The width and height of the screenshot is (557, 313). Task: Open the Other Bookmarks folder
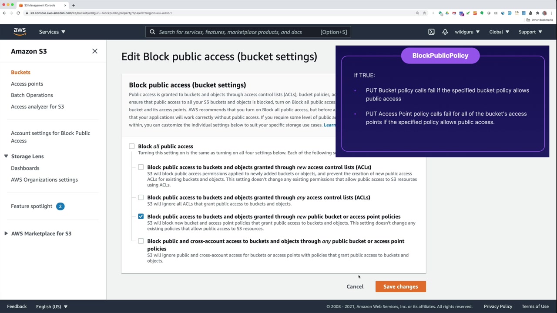tap(540, 20)
